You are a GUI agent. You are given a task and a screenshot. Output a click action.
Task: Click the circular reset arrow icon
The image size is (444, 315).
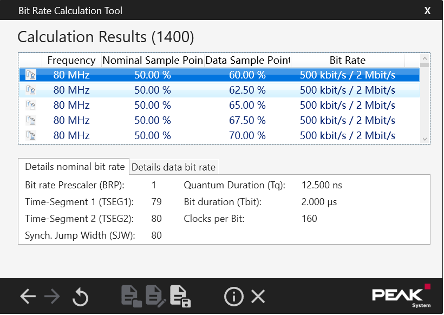pos(80,297)
